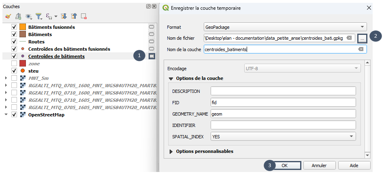Viewport: 384px width, 174px height.
Task: Click the remove layer icon
Action: click(x=84, y=16)
